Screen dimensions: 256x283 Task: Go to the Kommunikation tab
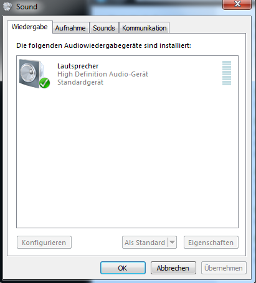(145, 28)
